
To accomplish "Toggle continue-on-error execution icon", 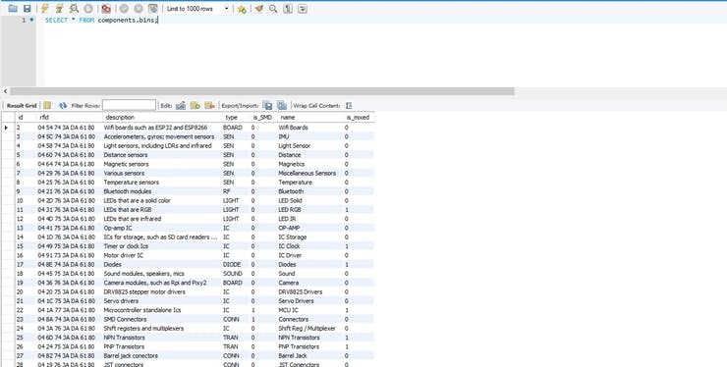I will pyautogui.click(x=106, y=8).
